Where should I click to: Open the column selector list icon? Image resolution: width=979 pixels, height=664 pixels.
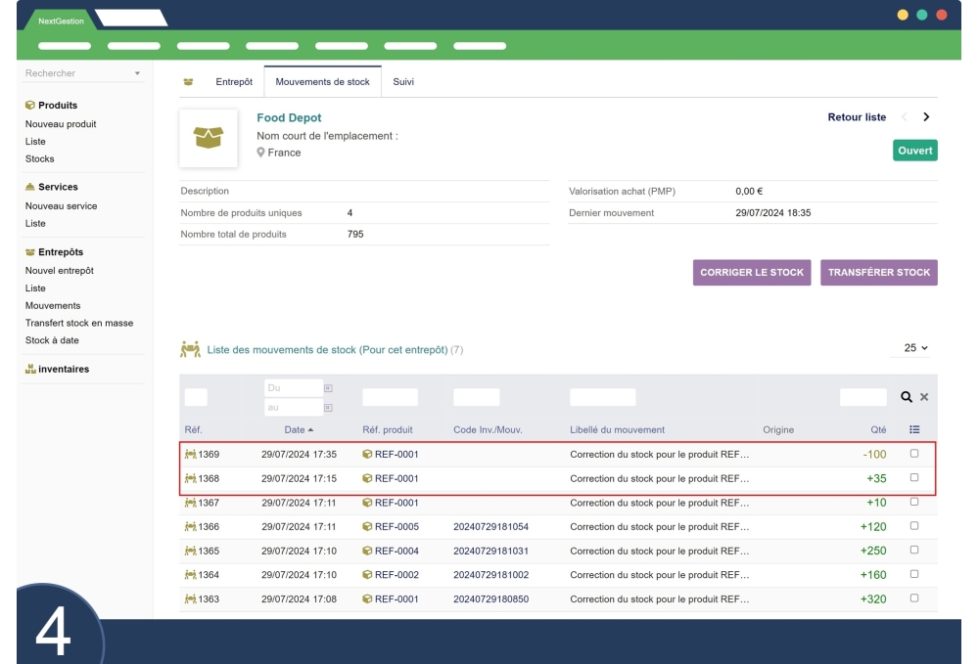914,429
